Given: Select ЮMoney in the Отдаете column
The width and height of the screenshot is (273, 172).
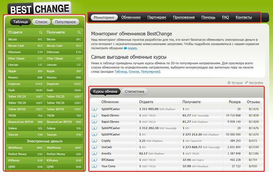Looking at the screenshot, I should [25, 160].
